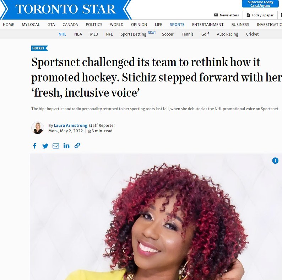The height and width of the screenshot is (280, 282).
Task: Open Newsletters with envelope icon
Action: (x=227, y=15)
